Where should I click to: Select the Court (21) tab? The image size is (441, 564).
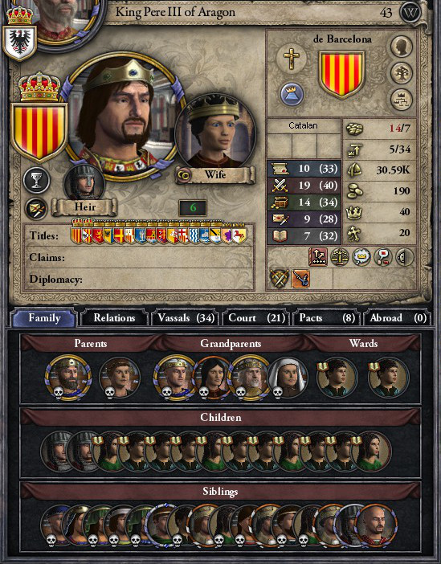click(256, 318)
